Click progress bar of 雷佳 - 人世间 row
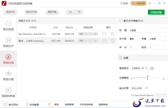The image size is (168, 108). tap(88, 41)
